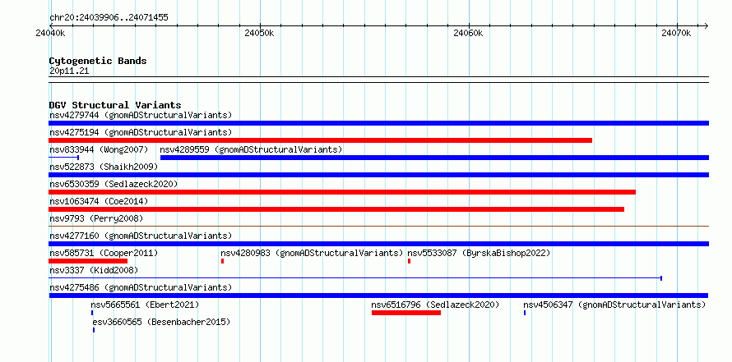Open the nsv4275486 (gnomADStructuralVariants) label
732x362 pixels.
(x=141, y=287)
